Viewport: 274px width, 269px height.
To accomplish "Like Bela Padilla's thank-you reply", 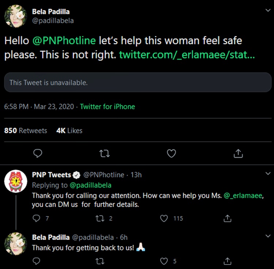I will click(164, 261).
